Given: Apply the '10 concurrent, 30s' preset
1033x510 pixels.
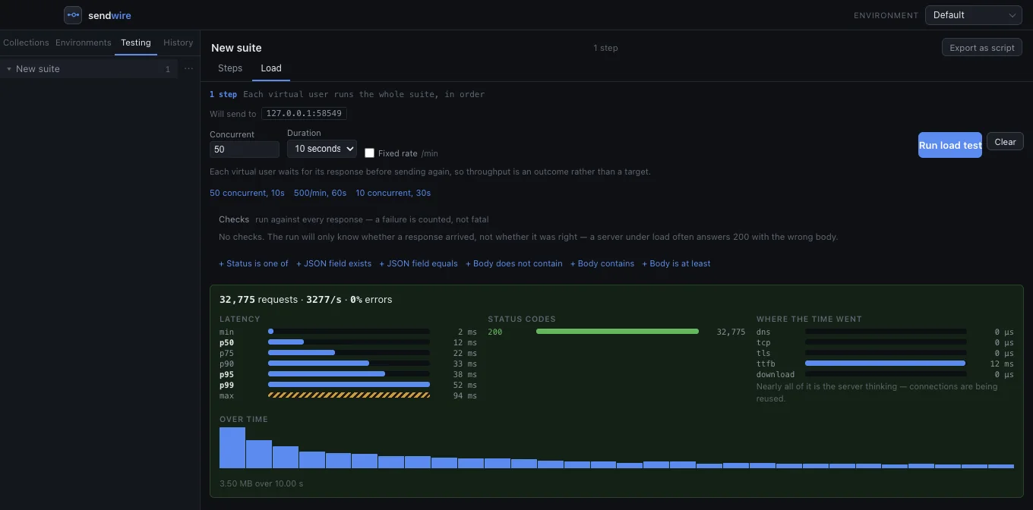Looking at the screenshot, I should [x=393, y=193].
